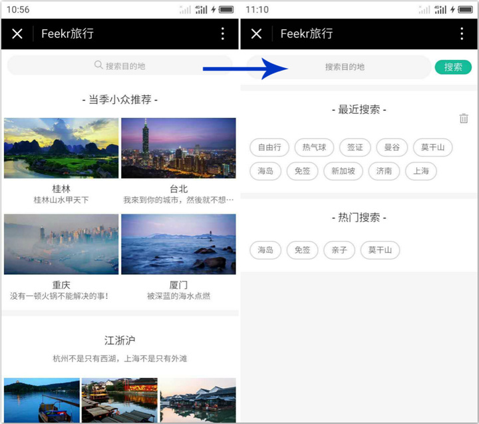Viewport: 479px width, 424px height.
Task: Tap magnifier icon in left search bar
Action: point(98,65)
